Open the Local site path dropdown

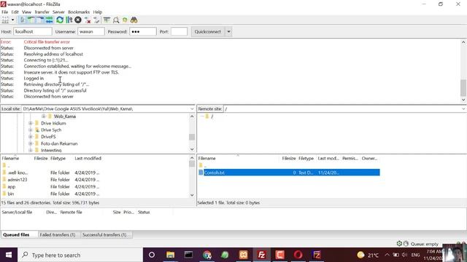(x=192, y=109)
